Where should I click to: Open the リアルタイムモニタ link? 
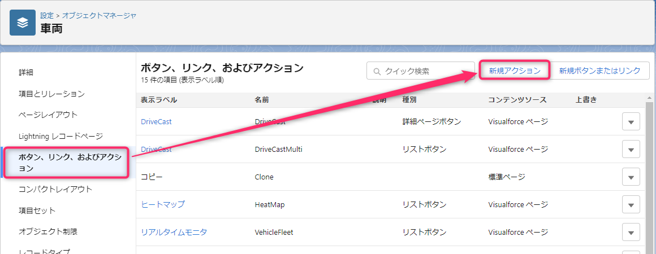[x=174, y=232]
